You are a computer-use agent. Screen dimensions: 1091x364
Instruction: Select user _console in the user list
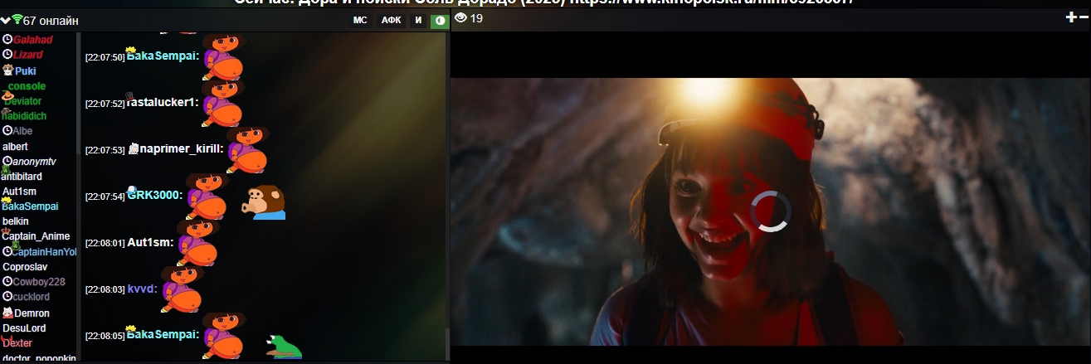click(x=27, y=86)
